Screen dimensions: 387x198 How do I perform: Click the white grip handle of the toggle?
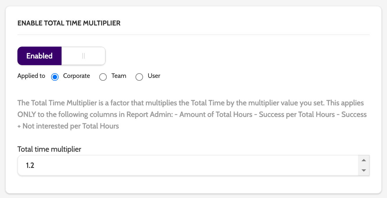(84, 56)
